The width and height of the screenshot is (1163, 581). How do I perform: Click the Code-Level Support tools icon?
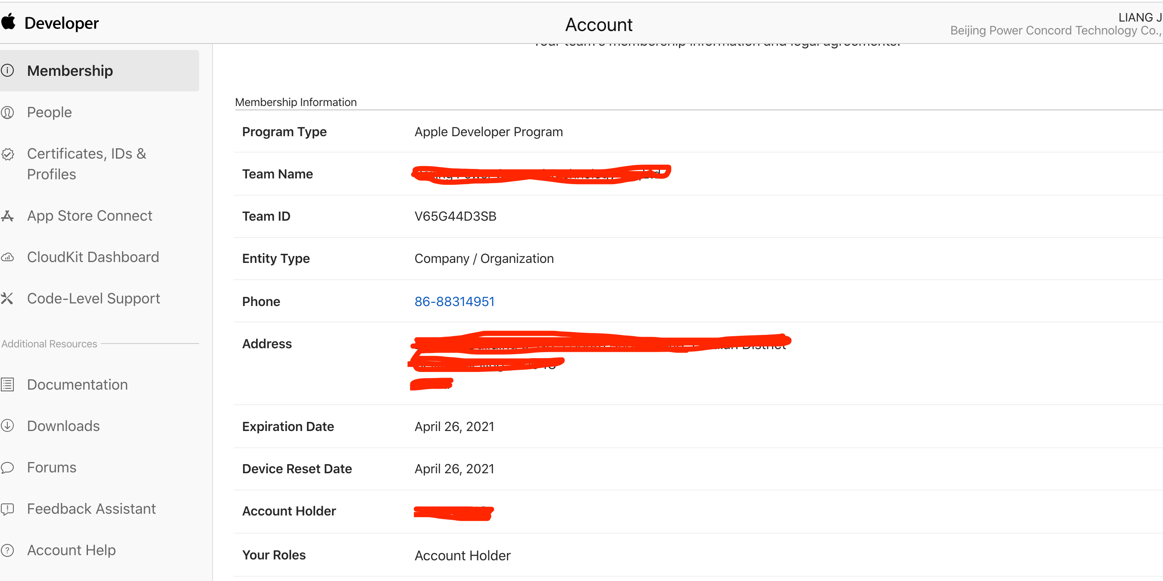7,298
